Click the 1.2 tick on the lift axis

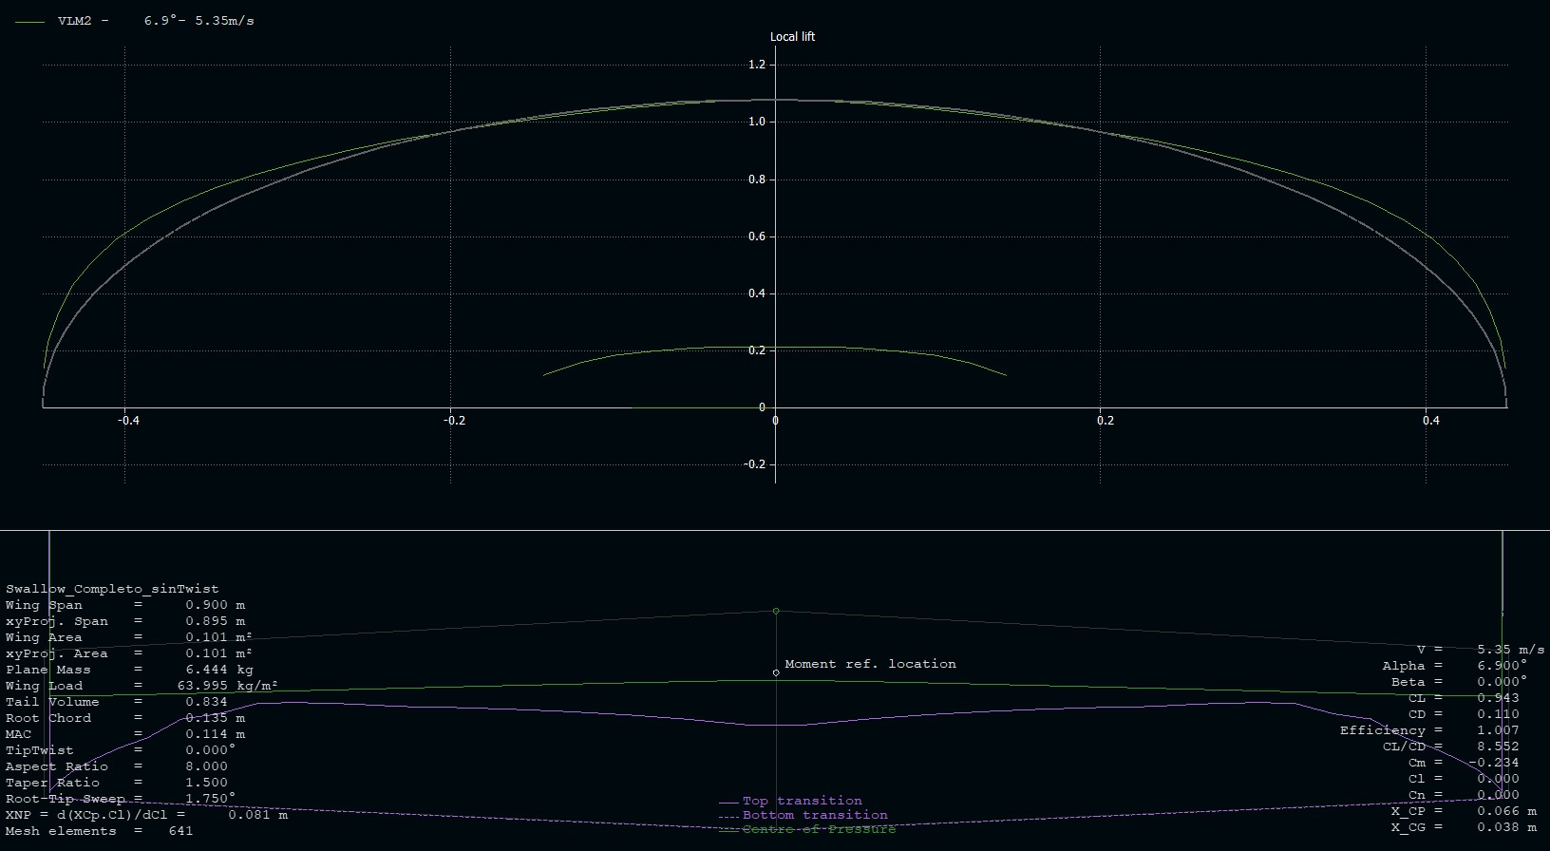(756, 65)
